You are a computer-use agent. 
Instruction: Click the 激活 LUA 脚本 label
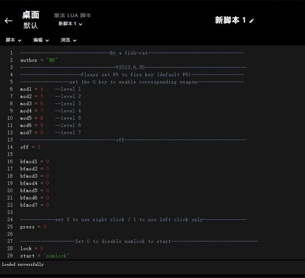click(72, 15)
